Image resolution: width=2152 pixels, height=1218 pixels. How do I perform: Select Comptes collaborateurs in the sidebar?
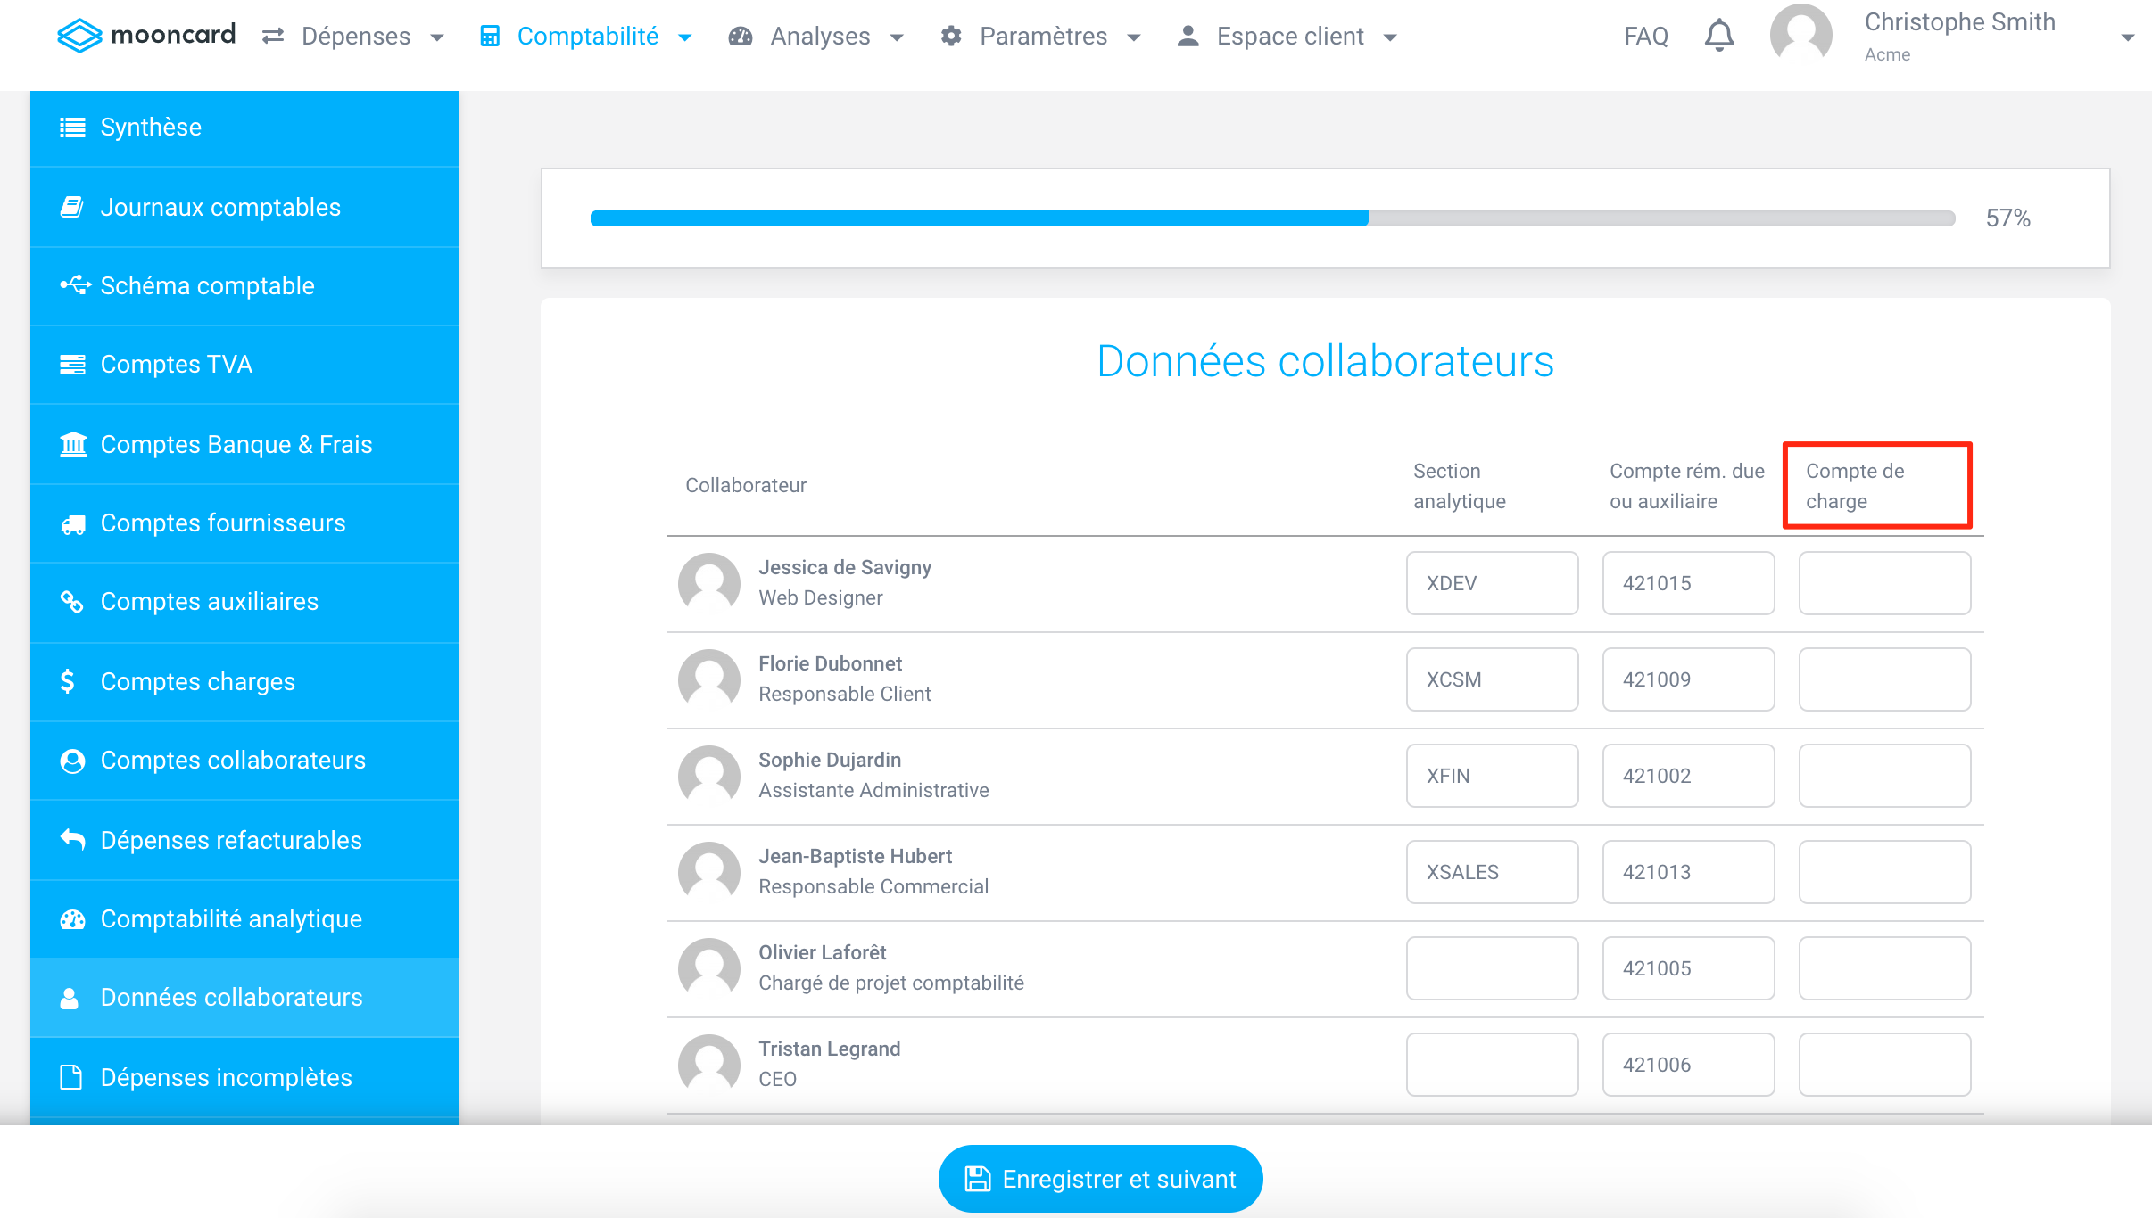click(232, 760)
